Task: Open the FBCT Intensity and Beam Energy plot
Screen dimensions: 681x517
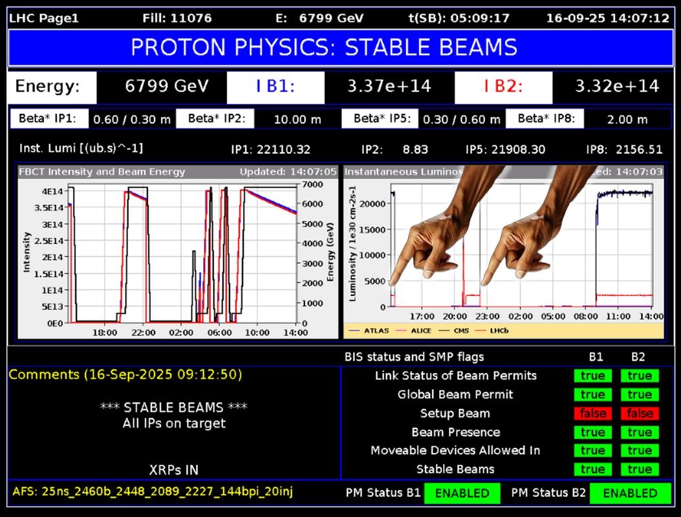Action: tap(178, 252)
